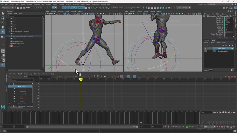
Task: Choose the Paint selection tool
Action: pyautogui.click(x=3, y=23)
